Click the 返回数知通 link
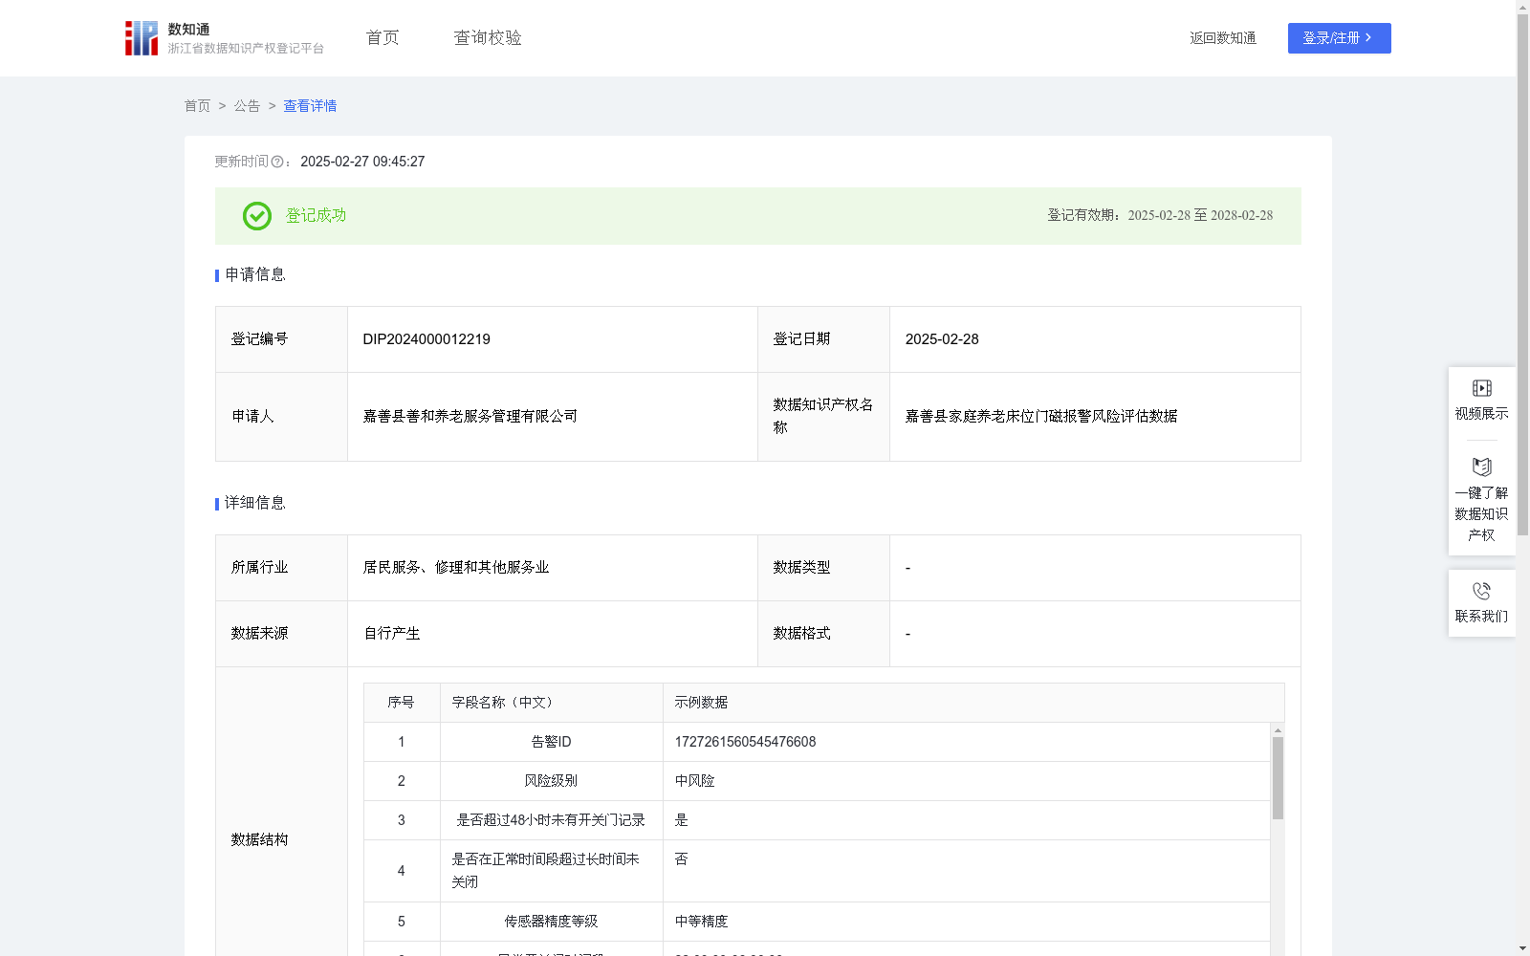Image resolution: width=1530 pixels, height=956 pixels. click(x=1223, y=38)
